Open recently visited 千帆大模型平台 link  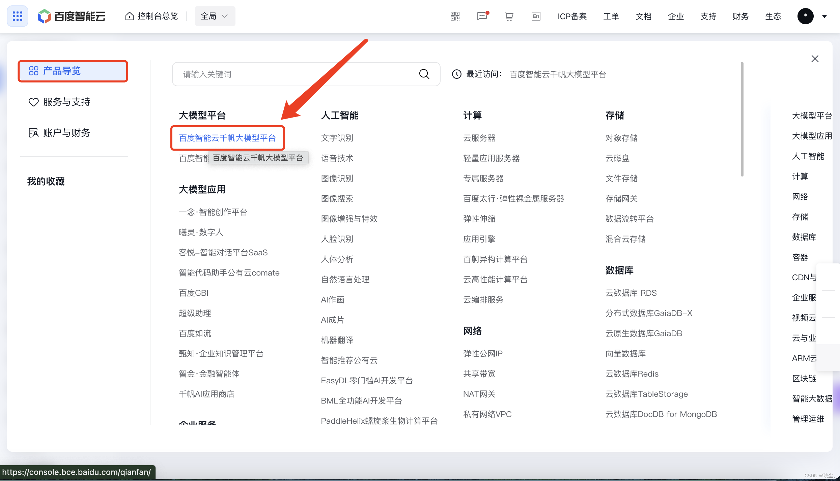[558, 74]
